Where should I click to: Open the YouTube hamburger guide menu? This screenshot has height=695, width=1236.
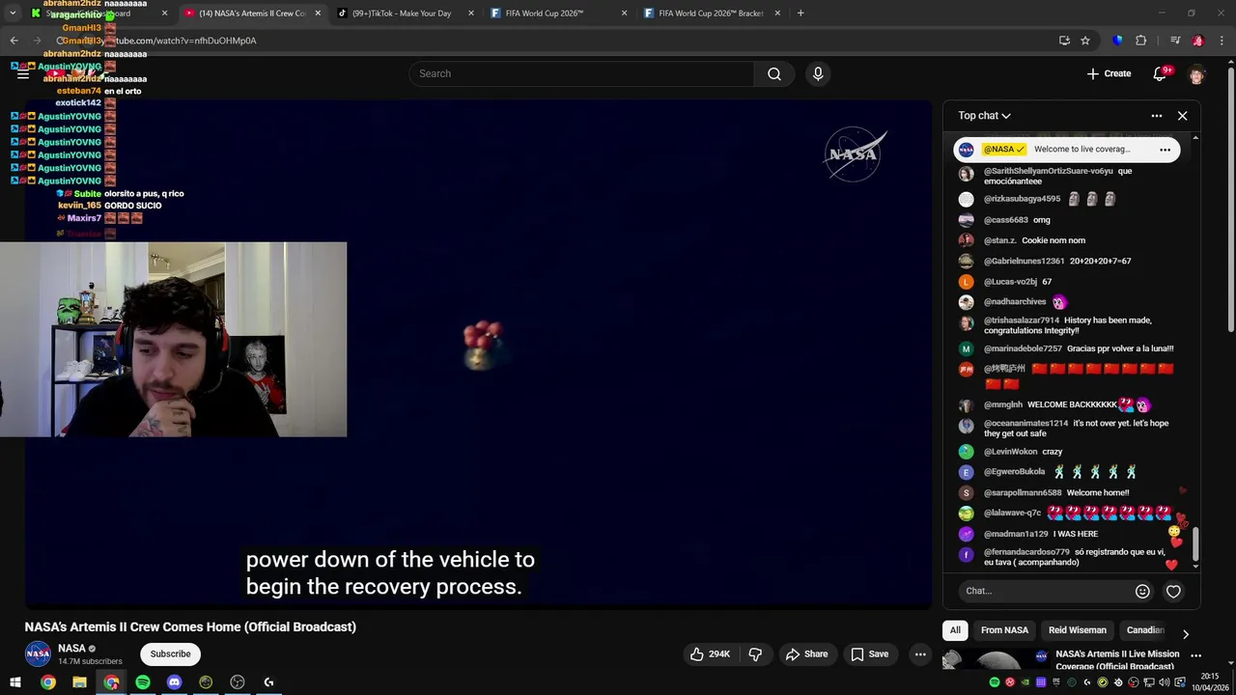point(23,73)
